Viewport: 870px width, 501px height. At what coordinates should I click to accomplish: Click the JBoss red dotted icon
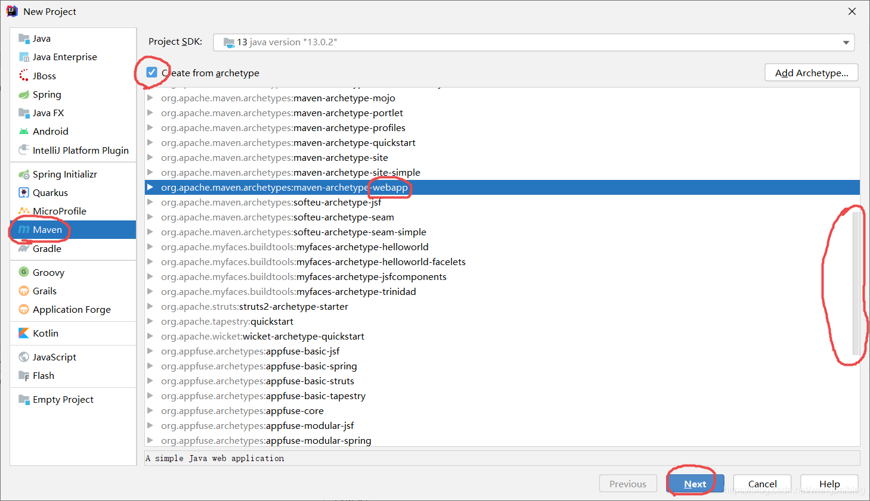tap(24, 76)
